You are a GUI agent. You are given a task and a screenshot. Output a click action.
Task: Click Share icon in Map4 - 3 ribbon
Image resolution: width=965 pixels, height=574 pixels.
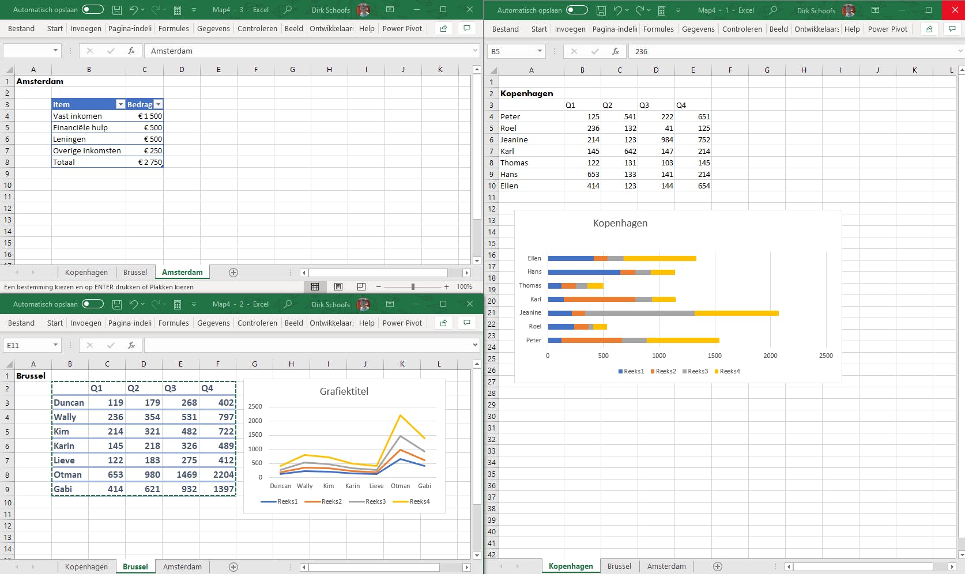pyautogui.click(x=443, y=28)
